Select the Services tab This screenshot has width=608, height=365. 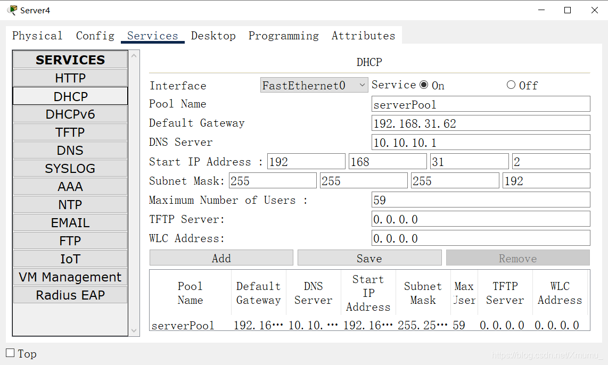(152, 36)
